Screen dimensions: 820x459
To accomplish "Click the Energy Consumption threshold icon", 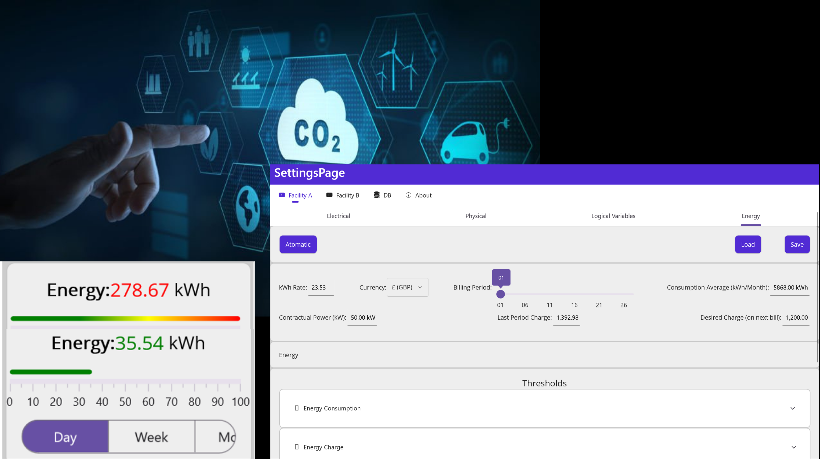I will [x=297, y=408].
